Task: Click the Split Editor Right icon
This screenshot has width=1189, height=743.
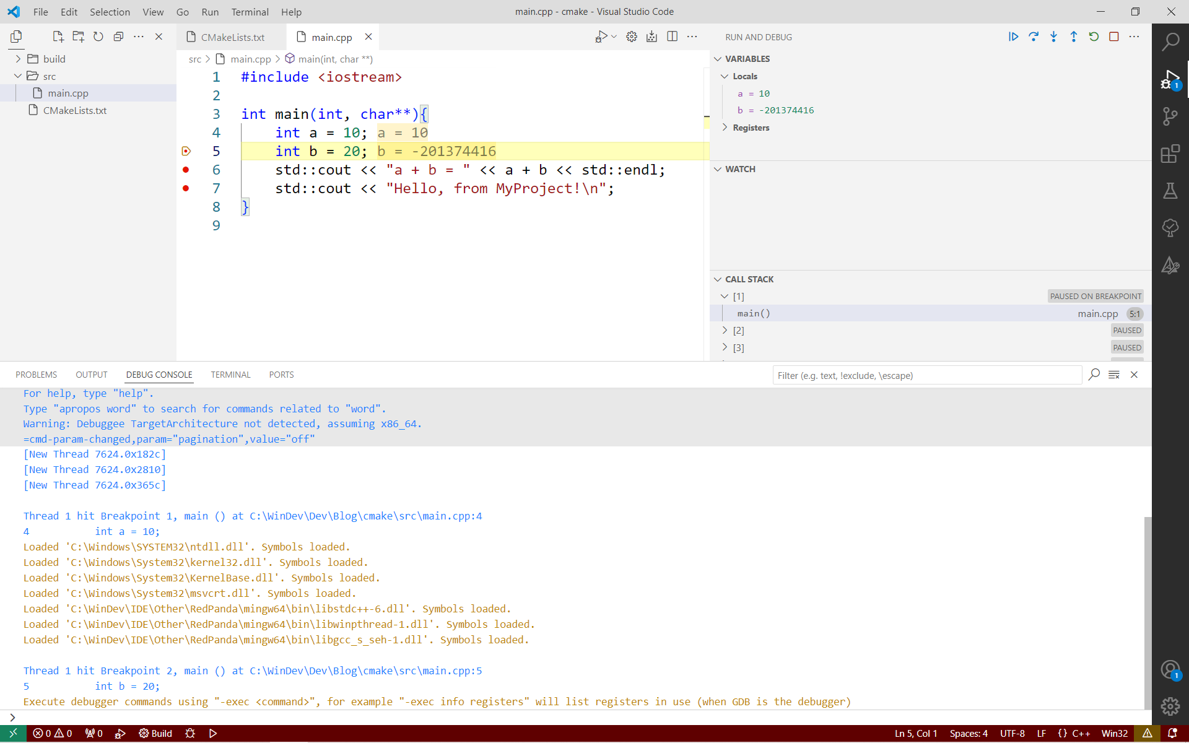Action: [x=672, y=37]
